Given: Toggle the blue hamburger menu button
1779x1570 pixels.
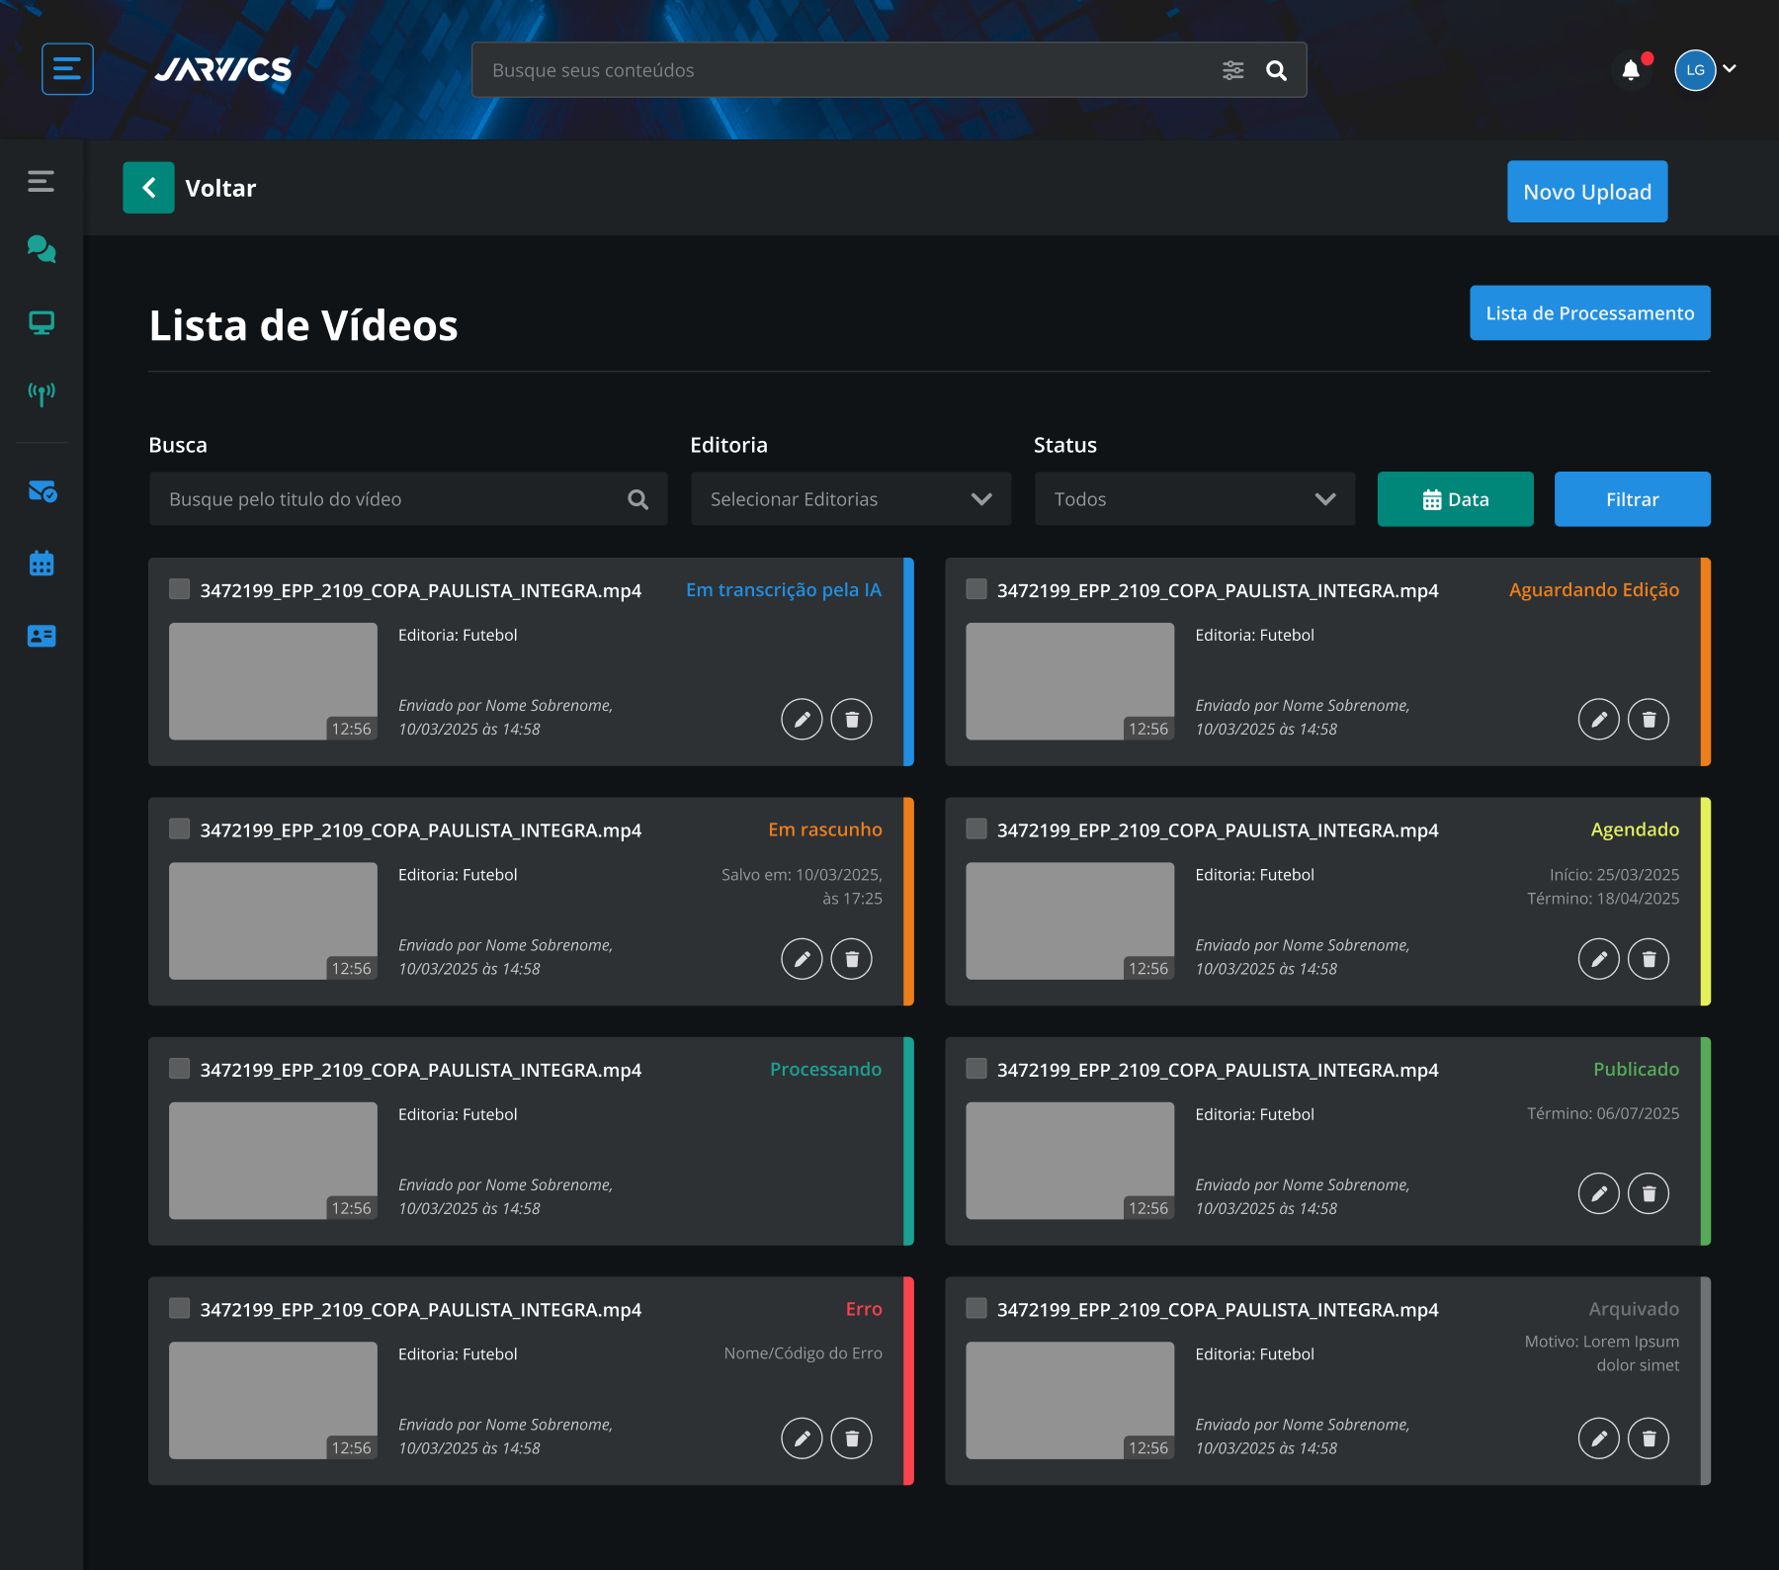Looking at the screenshot, I should (67, 69).
